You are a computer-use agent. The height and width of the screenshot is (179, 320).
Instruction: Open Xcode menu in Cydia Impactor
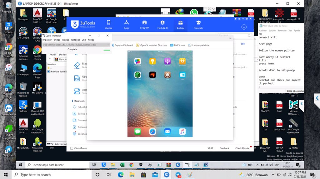[91, 40]
